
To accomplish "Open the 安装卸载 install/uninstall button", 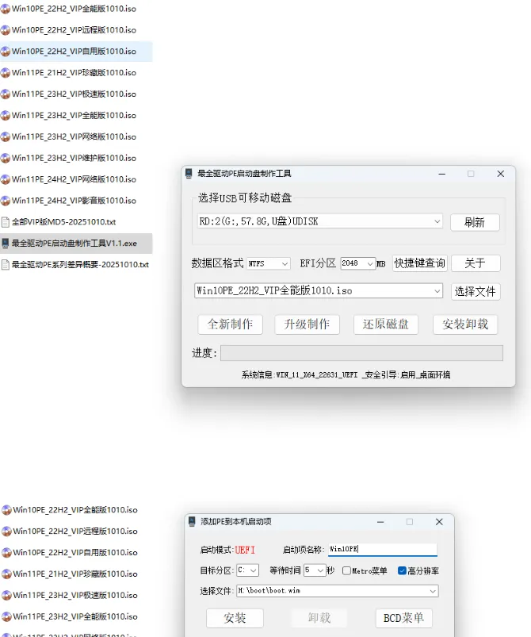I will click(x=465, y=324).
